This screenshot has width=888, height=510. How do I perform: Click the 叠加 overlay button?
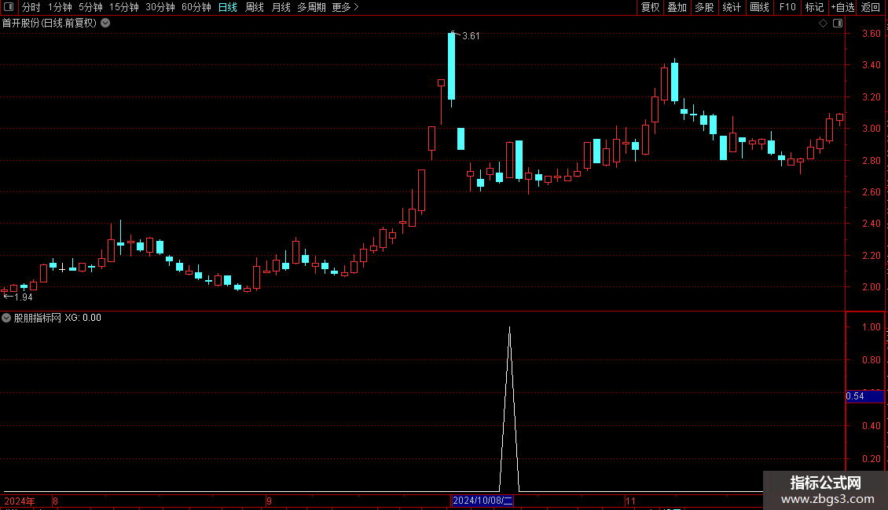coord(677,7)
